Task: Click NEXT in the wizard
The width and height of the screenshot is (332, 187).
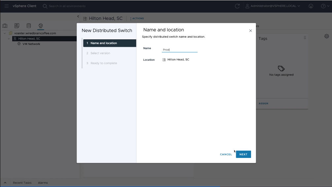Action: click(x=243, y=154)
